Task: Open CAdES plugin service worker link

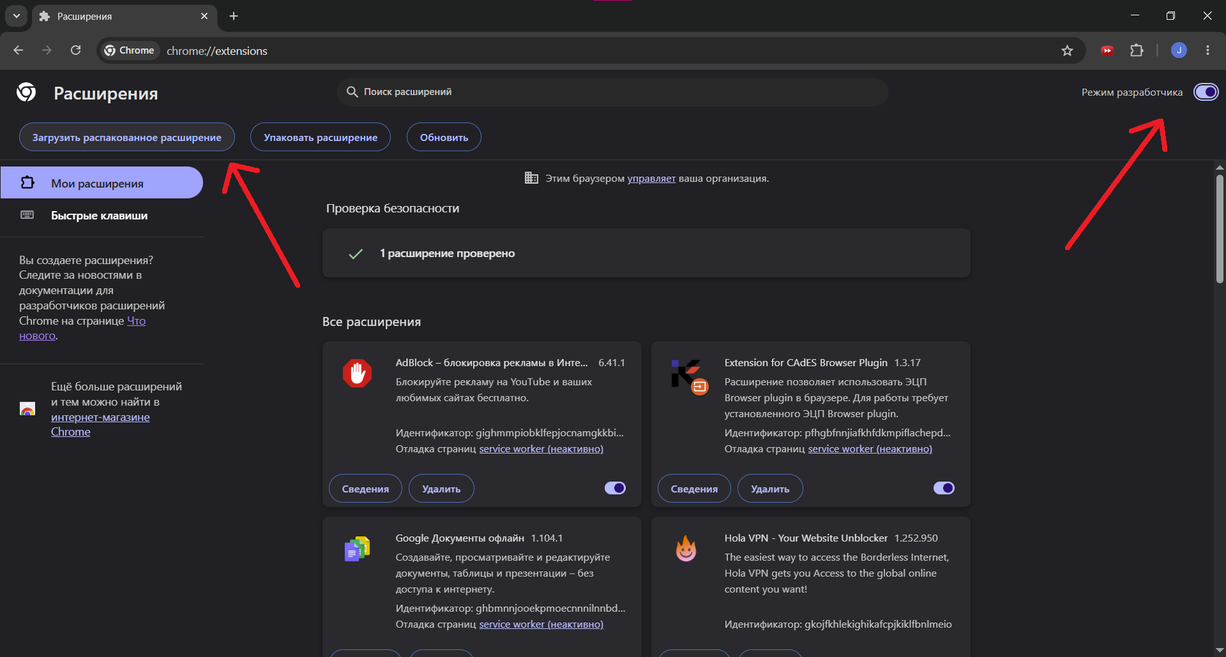Action: pos(870,449)
